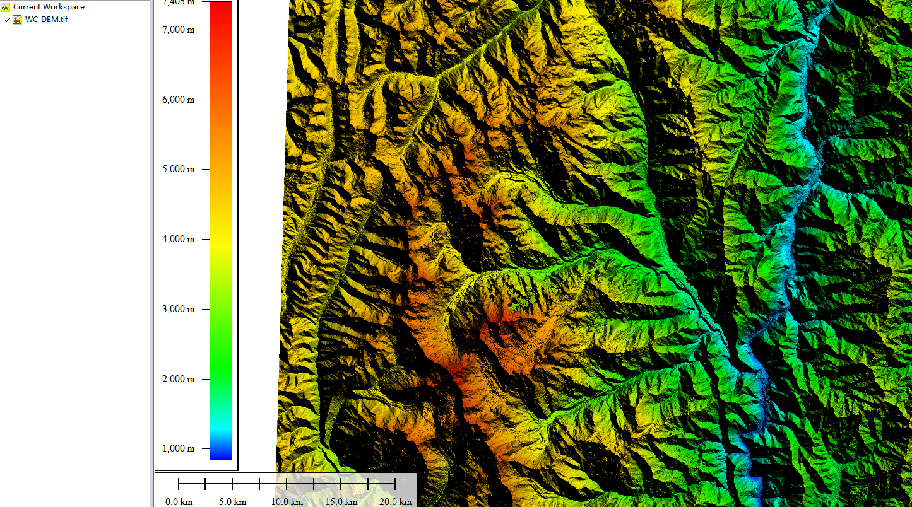Click the 6,000 m legend label
This screenshot has height=507, width=912.
[178, 100]
